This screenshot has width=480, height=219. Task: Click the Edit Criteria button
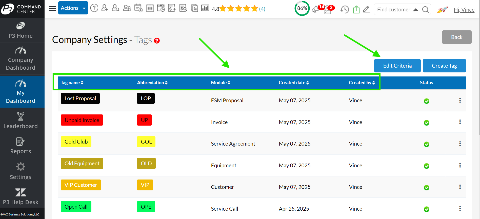(x=397, y=66)
